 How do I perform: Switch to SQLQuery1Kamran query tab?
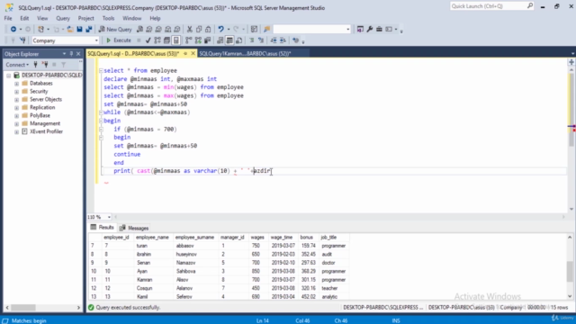click(245, 54)
